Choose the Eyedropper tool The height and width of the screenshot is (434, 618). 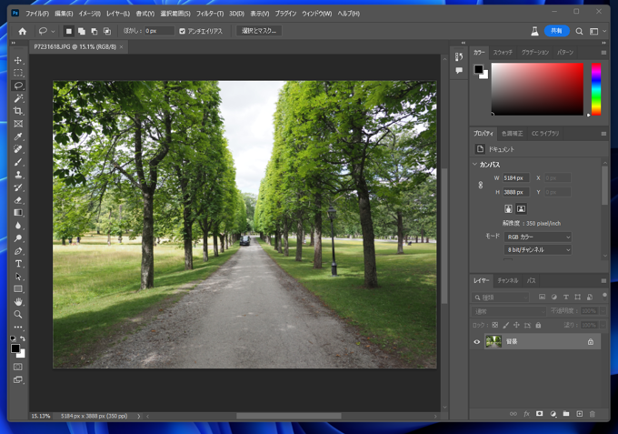pyautogui.click(x=18, y=136)
